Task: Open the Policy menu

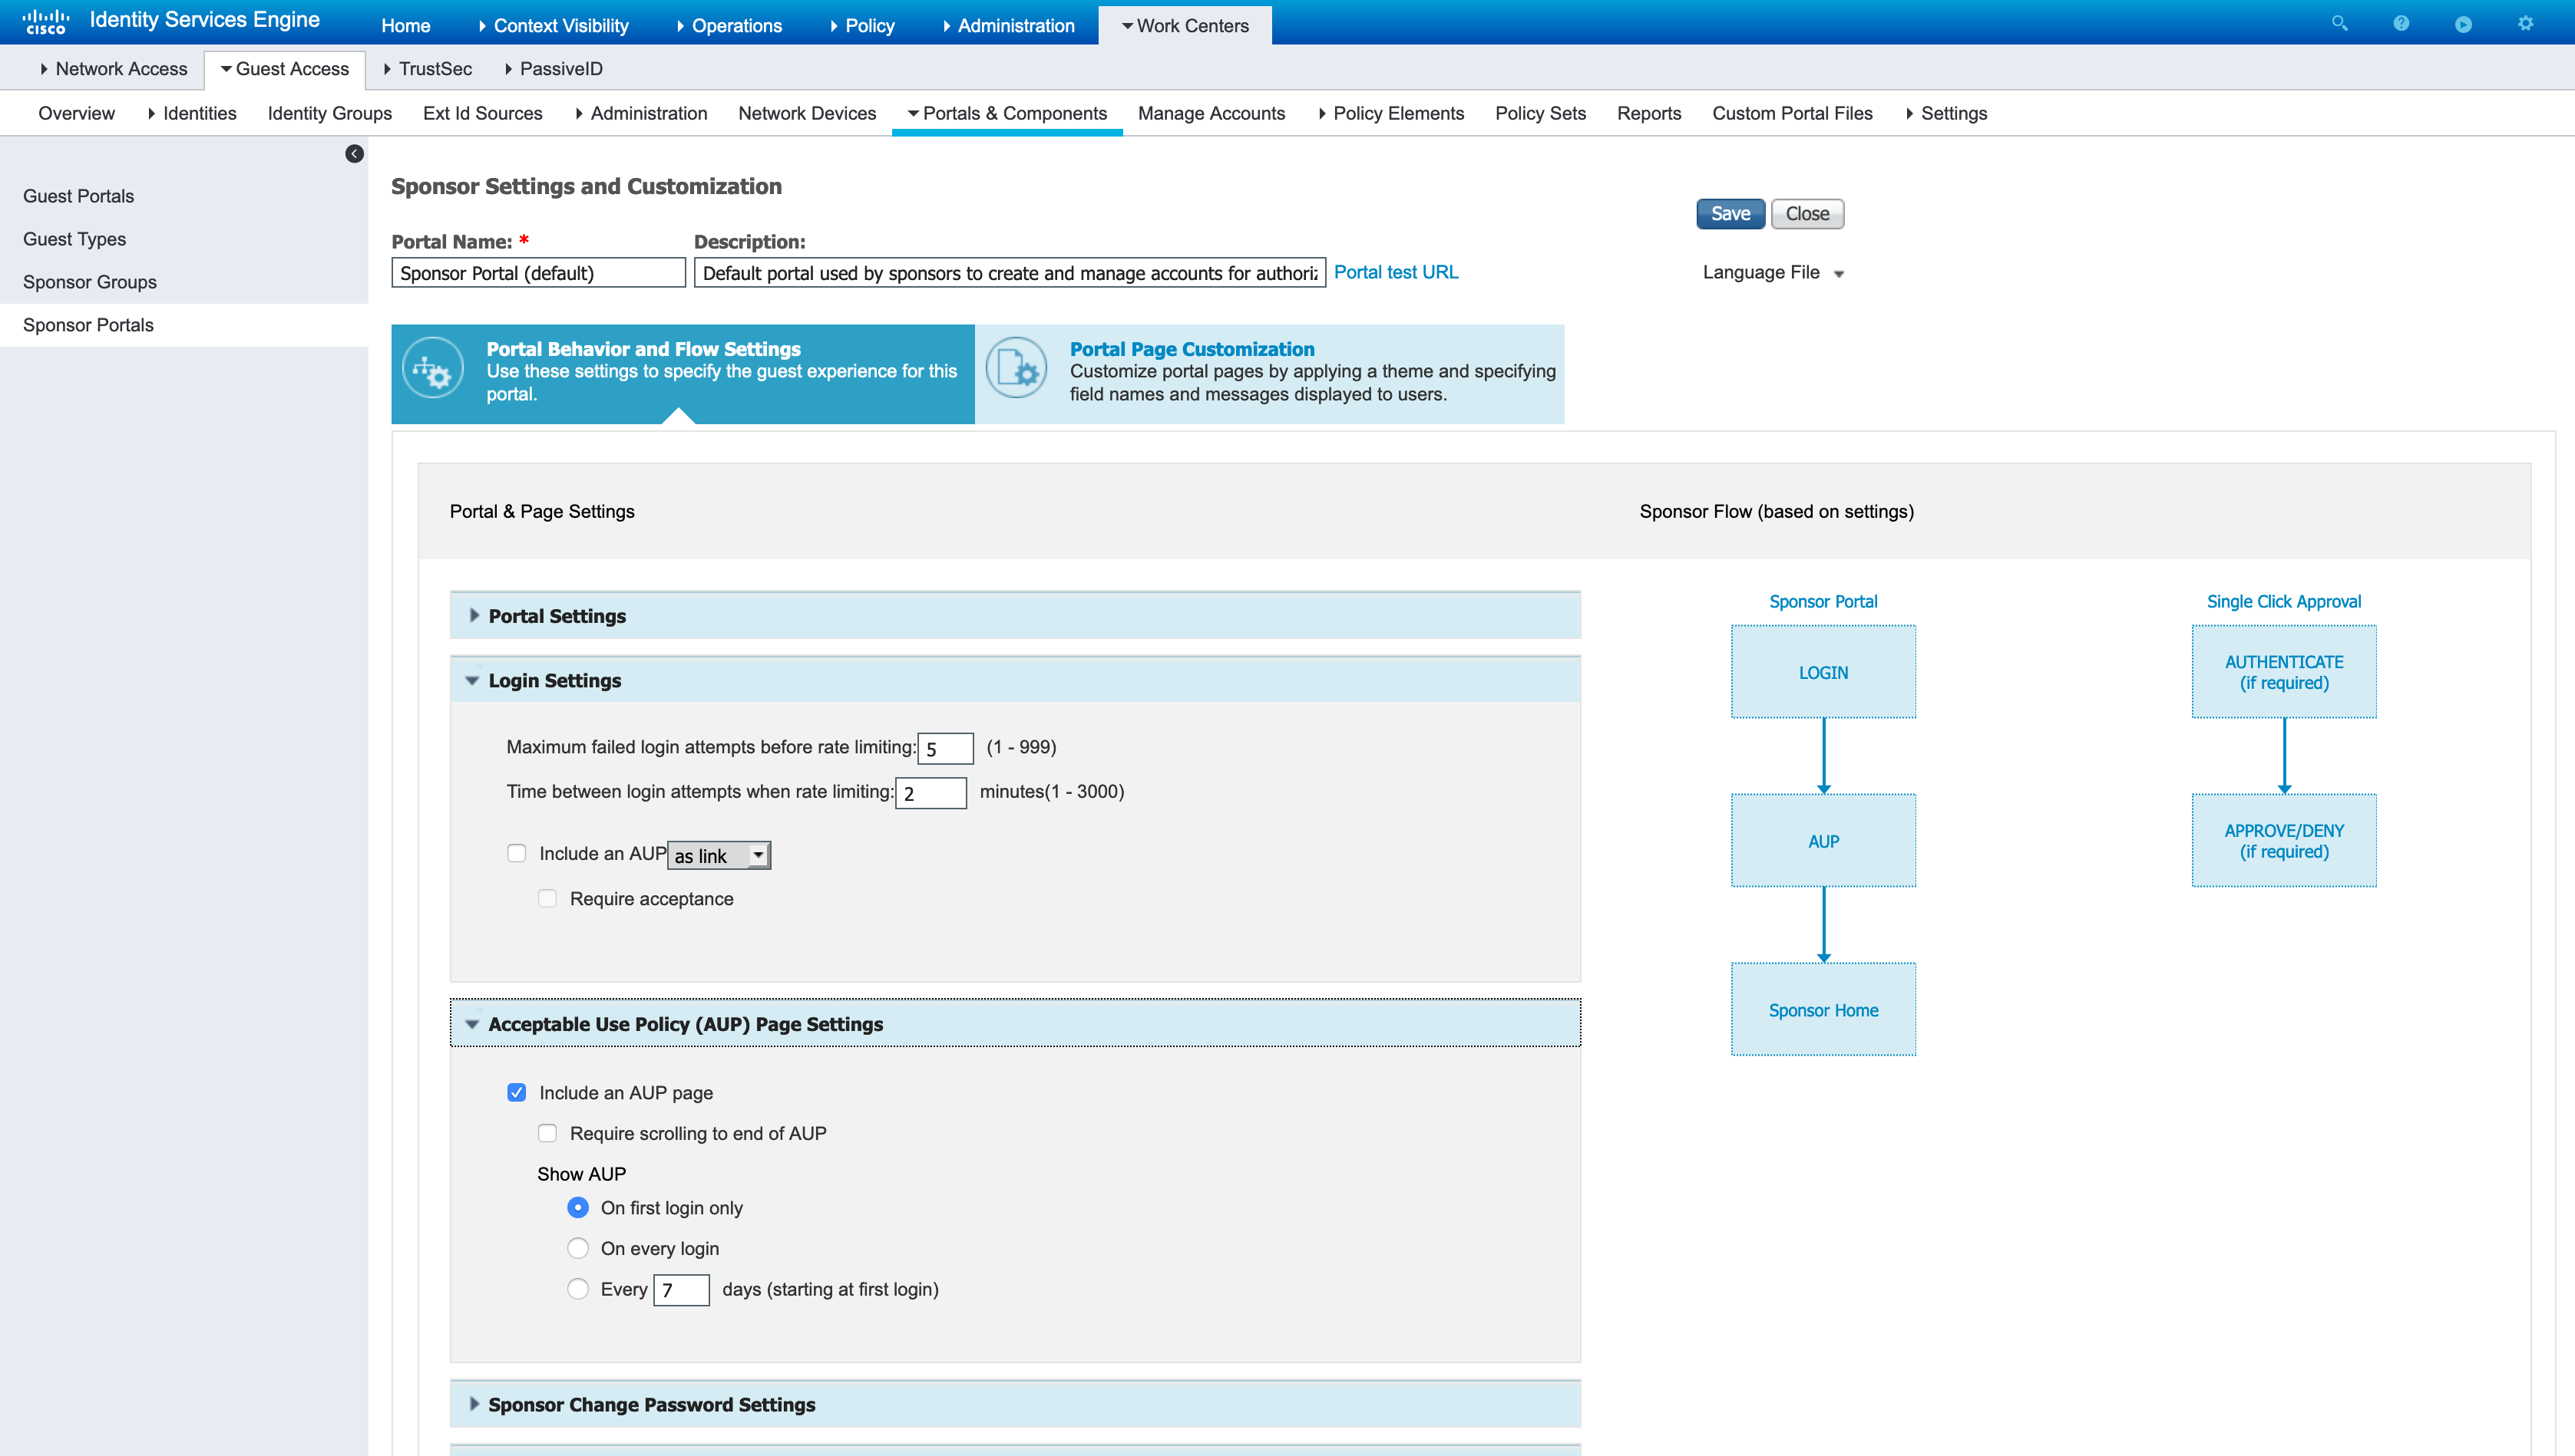Action: click(x=863, y=25)
